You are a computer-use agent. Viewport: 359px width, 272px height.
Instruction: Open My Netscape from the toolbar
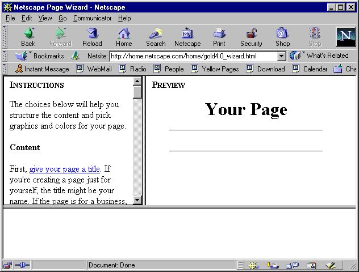(187, 37)
